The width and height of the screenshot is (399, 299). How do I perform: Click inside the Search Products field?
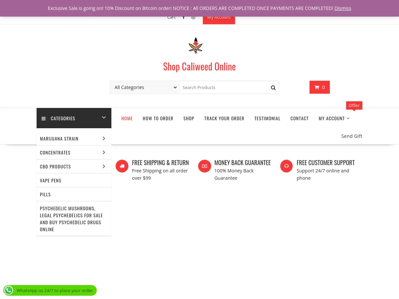223,87
